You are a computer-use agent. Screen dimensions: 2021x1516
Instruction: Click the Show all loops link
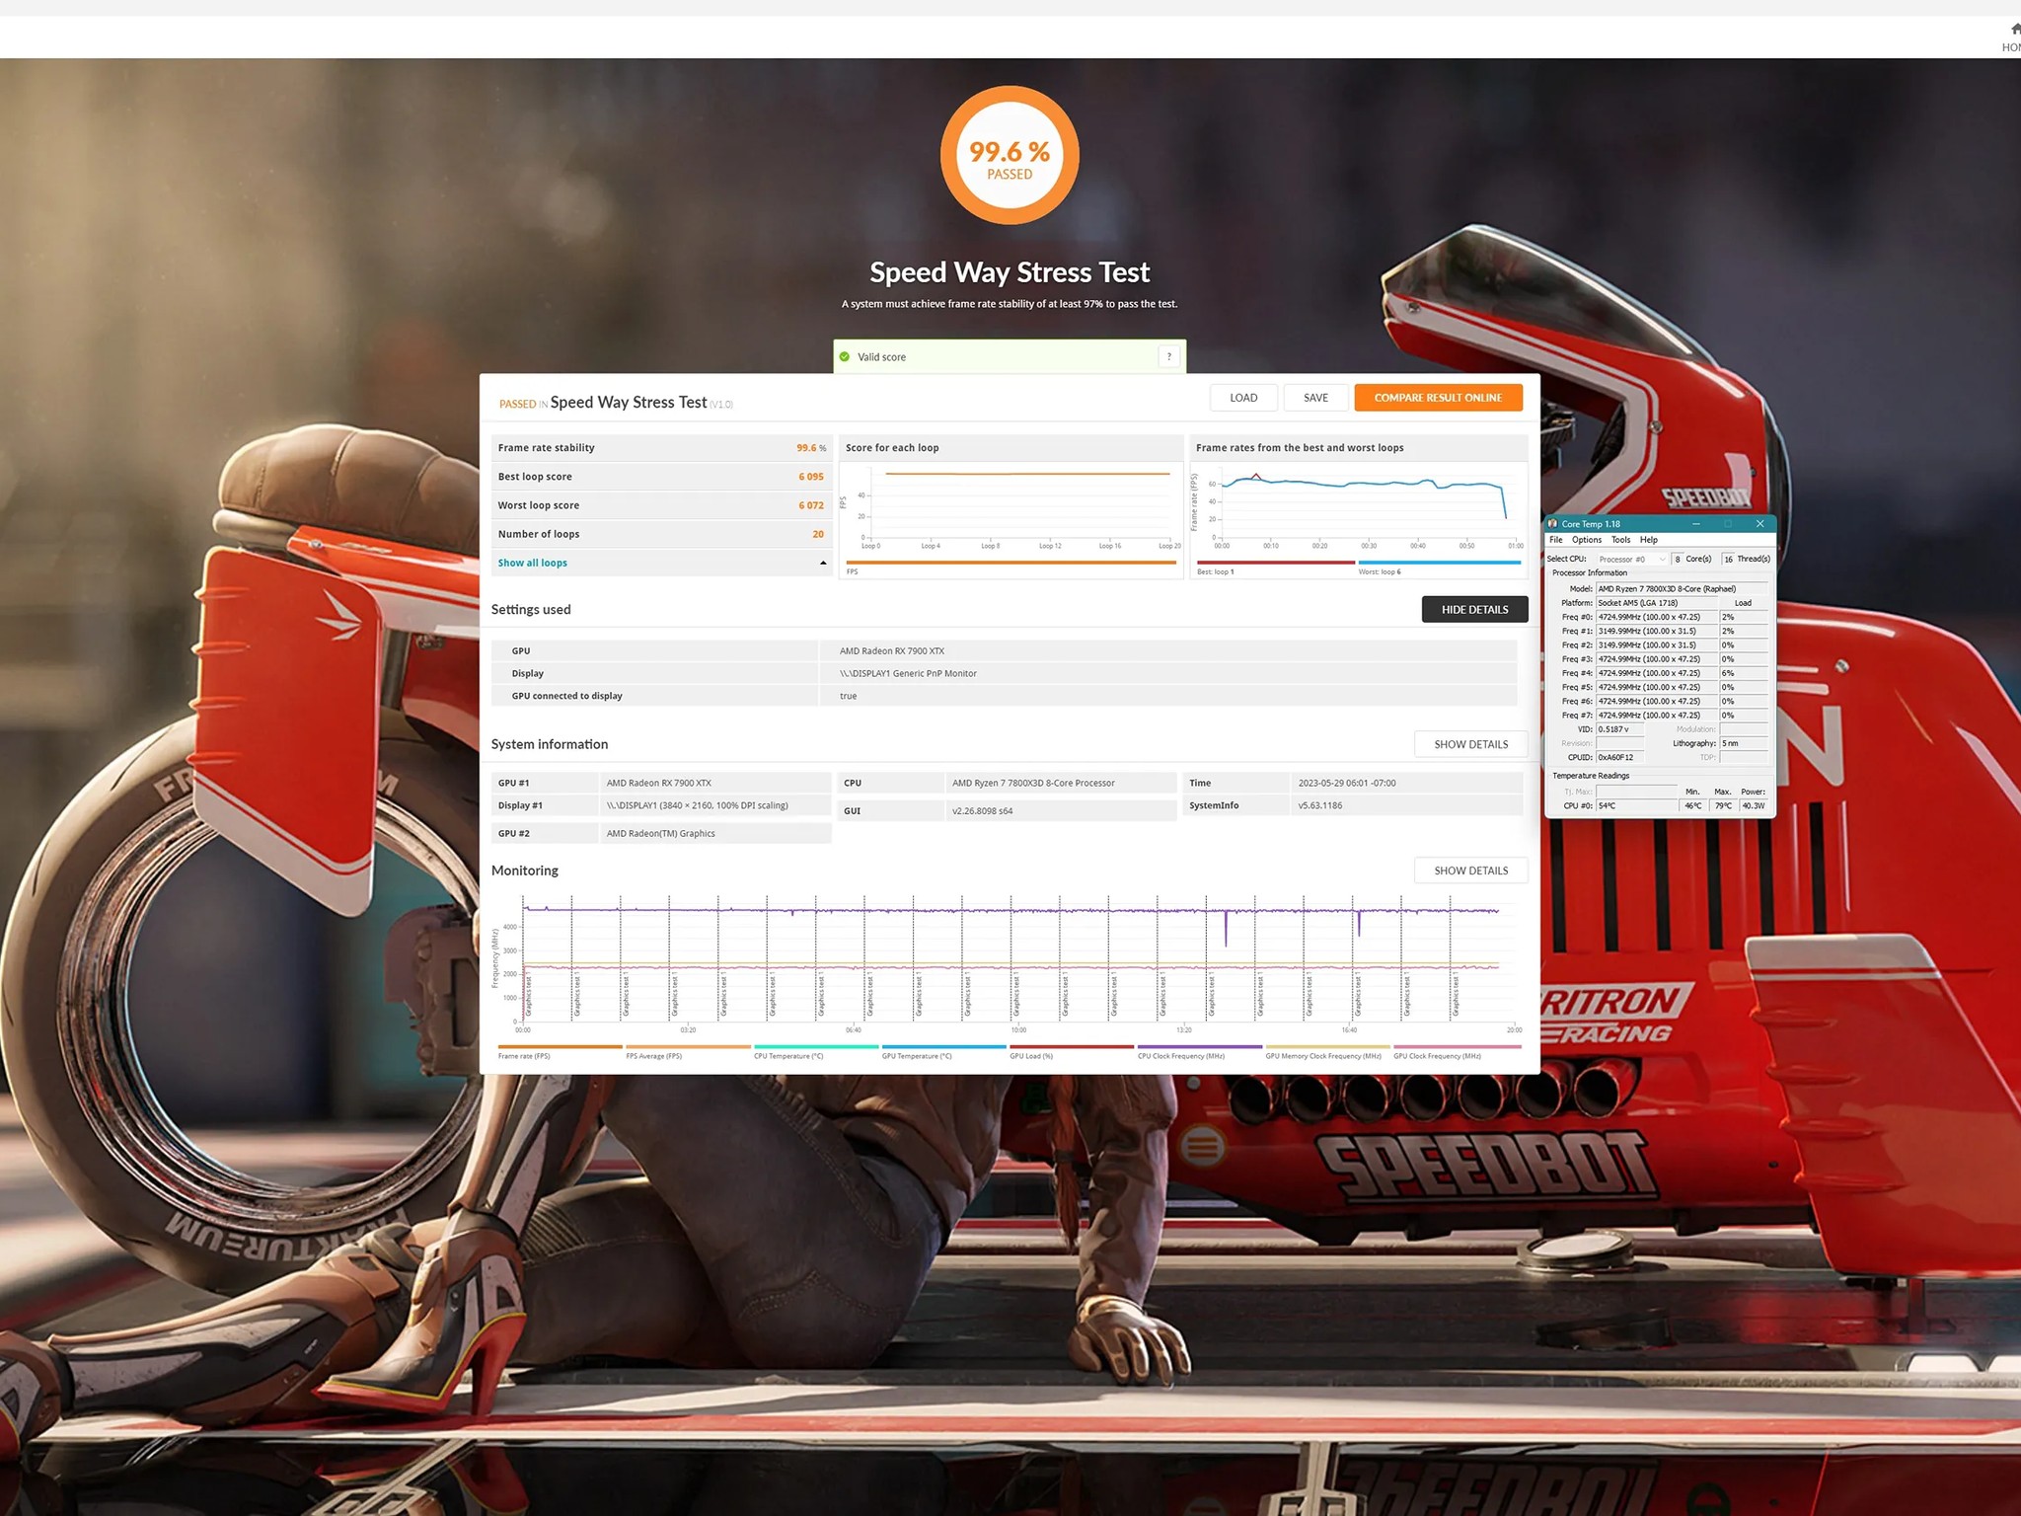click(533, 563)
